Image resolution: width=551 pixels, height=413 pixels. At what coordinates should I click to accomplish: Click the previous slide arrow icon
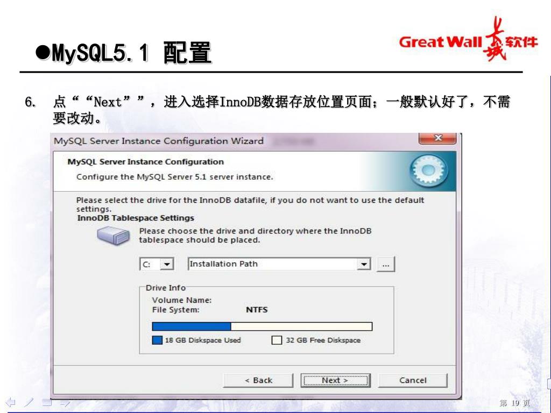click(x=11, y=402)
